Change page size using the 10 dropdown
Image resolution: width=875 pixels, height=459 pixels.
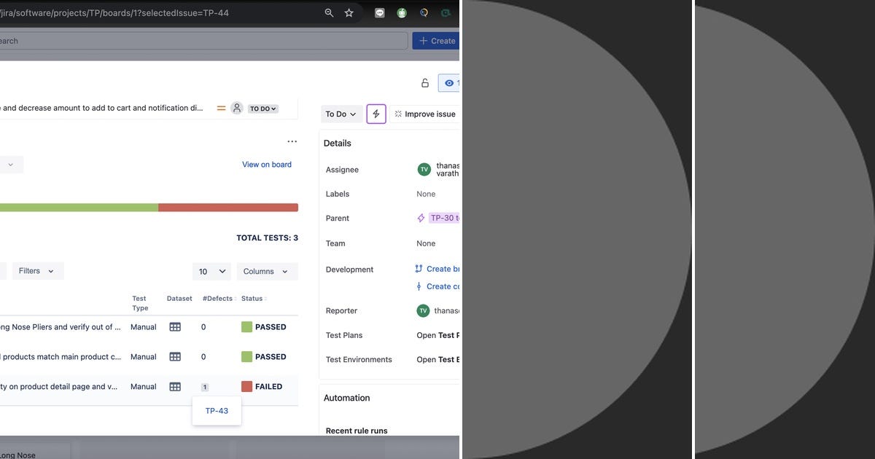point(211,270)
